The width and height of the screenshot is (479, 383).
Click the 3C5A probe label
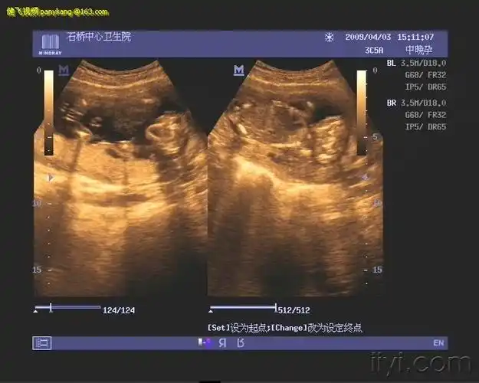coord(374,50)
